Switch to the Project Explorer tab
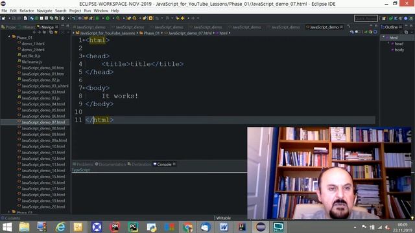 point(9,27)
